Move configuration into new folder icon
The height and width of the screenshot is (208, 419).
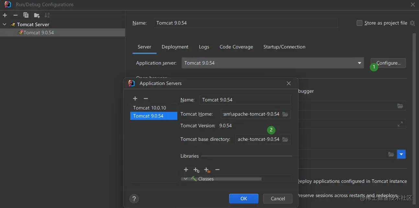37,15
